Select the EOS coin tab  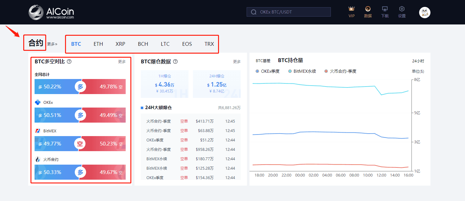(187, 44)
